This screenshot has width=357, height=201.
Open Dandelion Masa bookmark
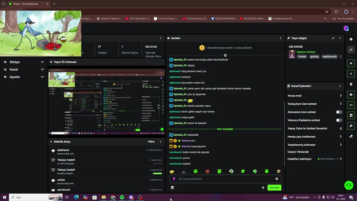(281, 19)
